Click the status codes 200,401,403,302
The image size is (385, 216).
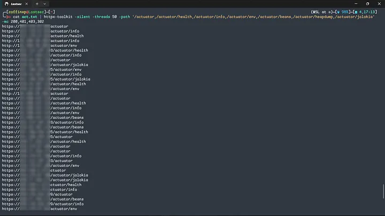pos(27,21)
